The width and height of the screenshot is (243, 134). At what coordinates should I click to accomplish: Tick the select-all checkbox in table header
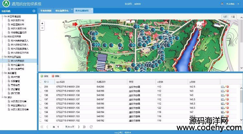(x=40, y=82)
